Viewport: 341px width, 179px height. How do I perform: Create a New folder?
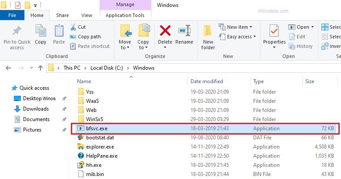[208, 37]
